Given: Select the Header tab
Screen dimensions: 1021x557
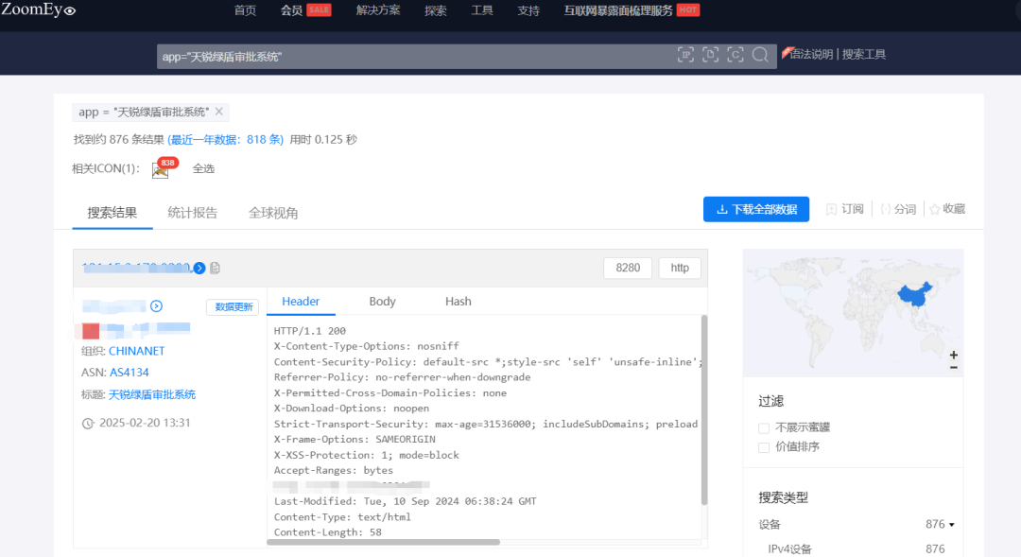Looking at the screenshot, I should point(301,302).
